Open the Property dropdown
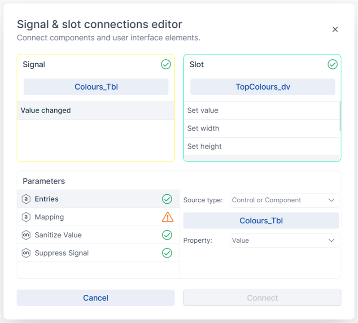358x323 pixels. pos(284,240)
